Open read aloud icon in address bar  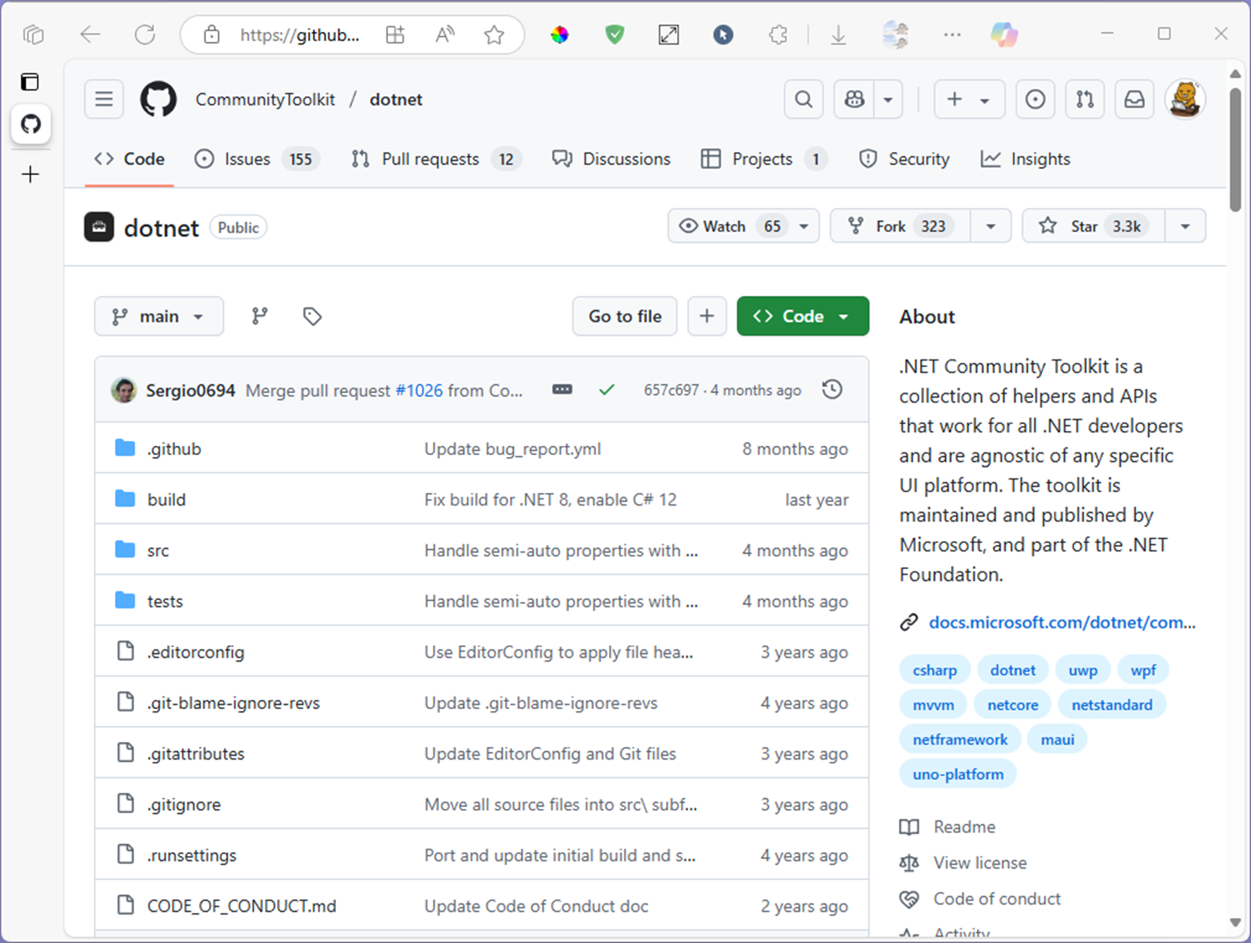point(445,34)
